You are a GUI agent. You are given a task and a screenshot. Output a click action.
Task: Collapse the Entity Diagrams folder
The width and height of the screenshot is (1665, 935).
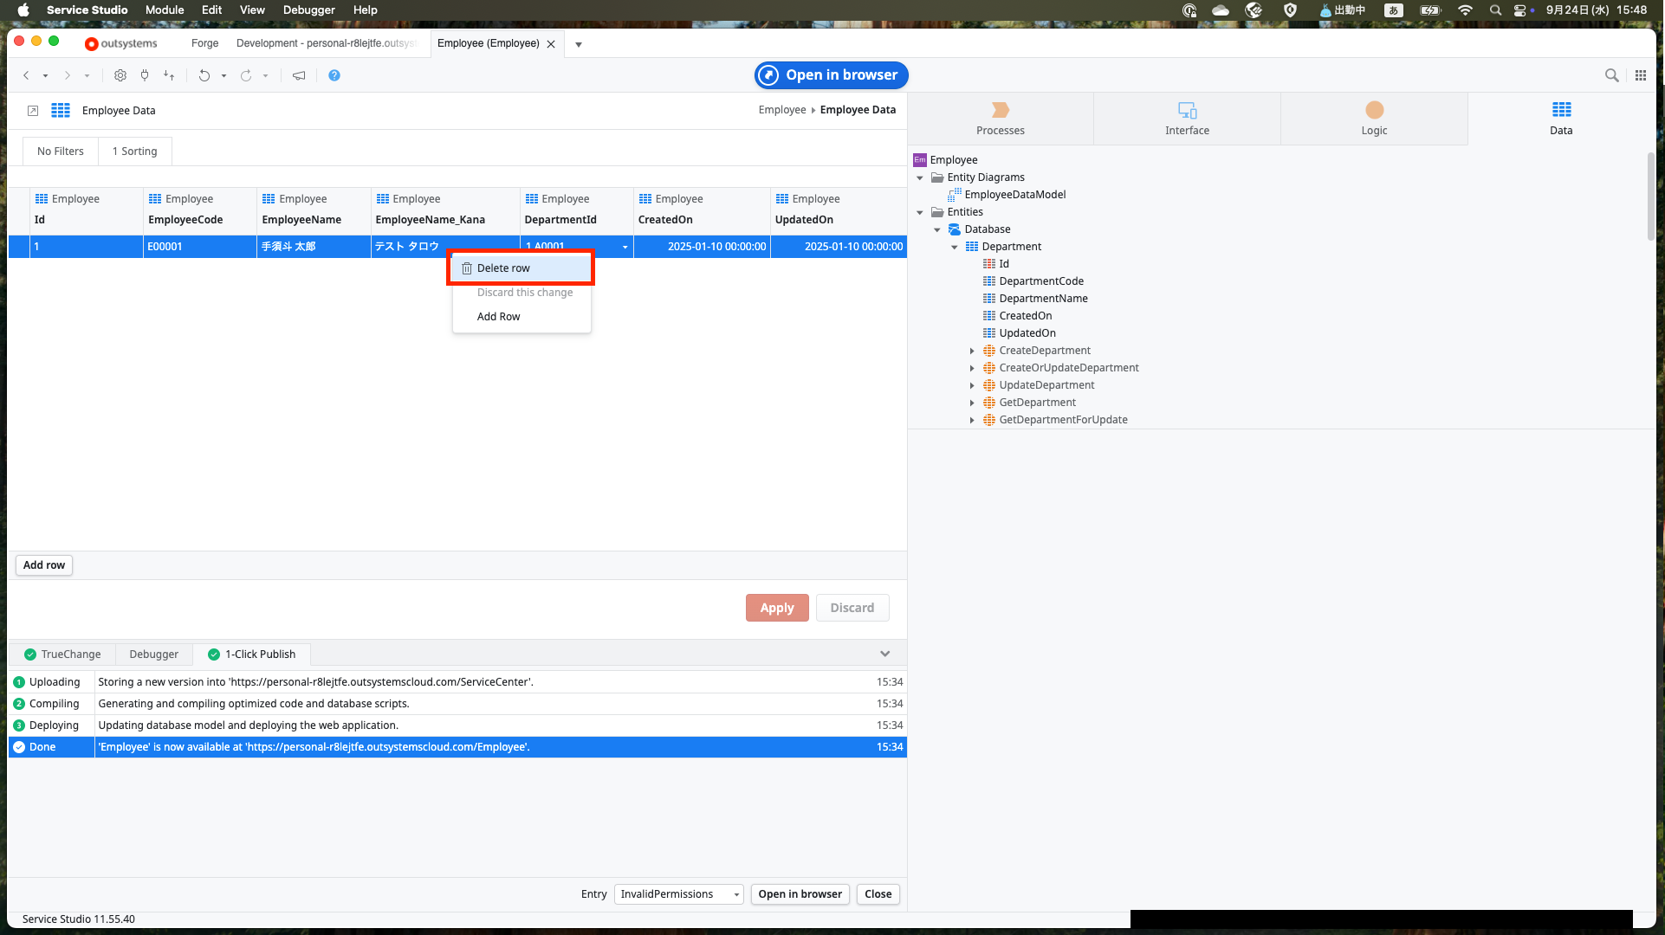(x=920, y=177)
